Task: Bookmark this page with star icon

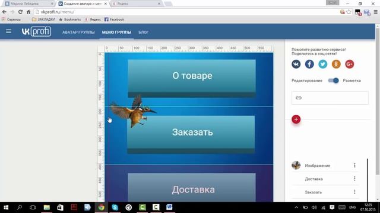Action: coord(349,12)
